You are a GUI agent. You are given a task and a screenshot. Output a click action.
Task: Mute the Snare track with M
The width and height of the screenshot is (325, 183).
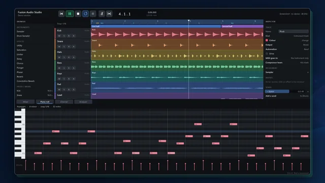coord(59,46)
